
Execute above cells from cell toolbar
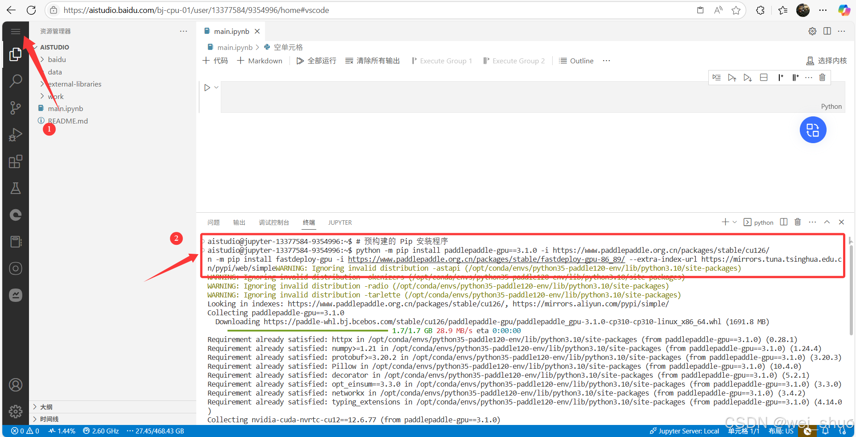click(x=732, y=78)
